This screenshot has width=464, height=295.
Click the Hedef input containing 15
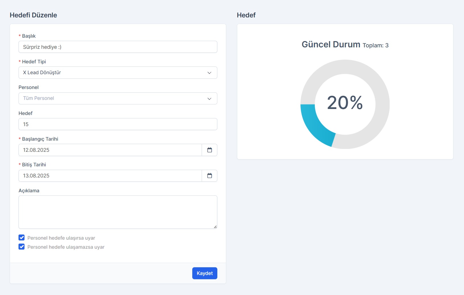click(x=118, y=124)
